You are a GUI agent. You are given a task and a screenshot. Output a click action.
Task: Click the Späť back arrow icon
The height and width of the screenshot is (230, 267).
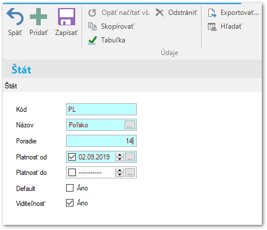15,17
